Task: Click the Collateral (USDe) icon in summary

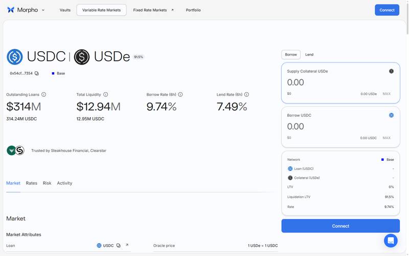Action: 290,178
